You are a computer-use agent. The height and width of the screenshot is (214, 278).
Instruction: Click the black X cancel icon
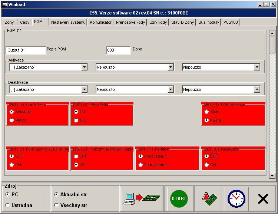coord(263,199)
